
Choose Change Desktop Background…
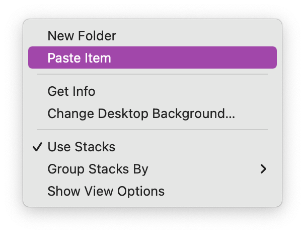click(152, 113)
